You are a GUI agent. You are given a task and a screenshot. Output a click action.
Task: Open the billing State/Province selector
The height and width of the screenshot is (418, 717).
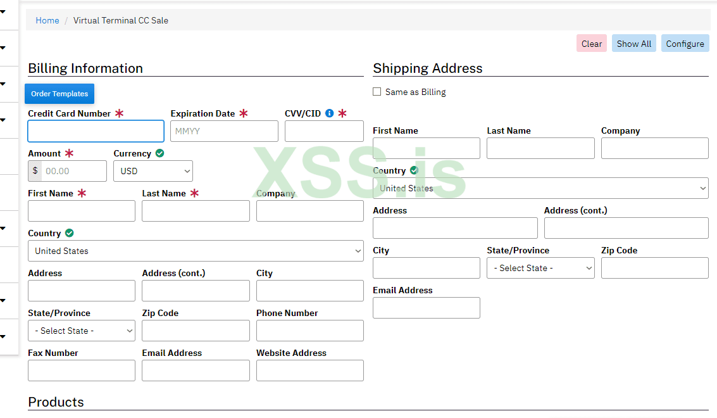tap(82, 331)
